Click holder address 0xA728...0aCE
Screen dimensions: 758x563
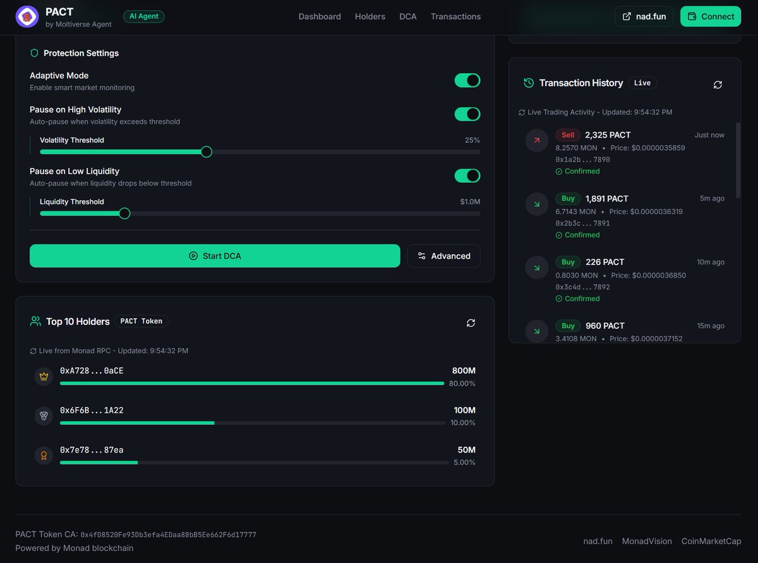[92, 370]
